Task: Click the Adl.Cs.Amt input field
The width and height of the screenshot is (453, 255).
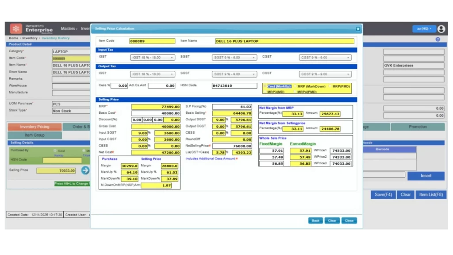Action: [161, 85]
